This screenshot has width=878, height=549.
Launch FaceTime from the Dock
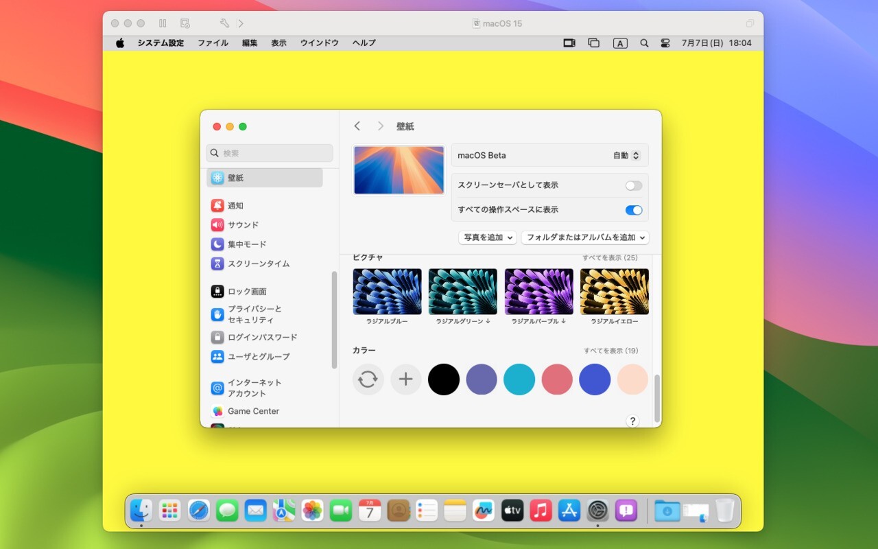(341, 510)
